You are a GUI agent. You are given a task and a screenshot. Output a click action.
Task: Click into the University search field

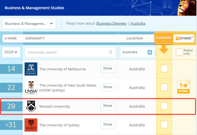(70, 52)
